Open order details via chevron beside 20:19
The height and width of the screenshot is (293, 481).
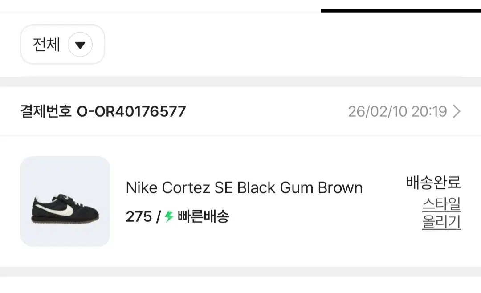pos(457,111)
